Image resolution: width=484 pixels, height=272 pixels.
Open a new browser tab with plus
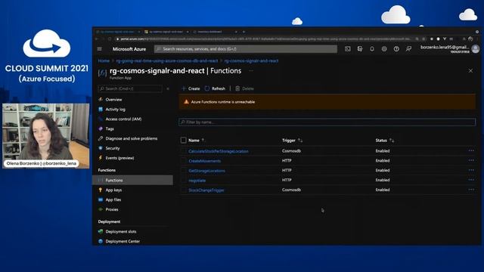pos(244,32)
